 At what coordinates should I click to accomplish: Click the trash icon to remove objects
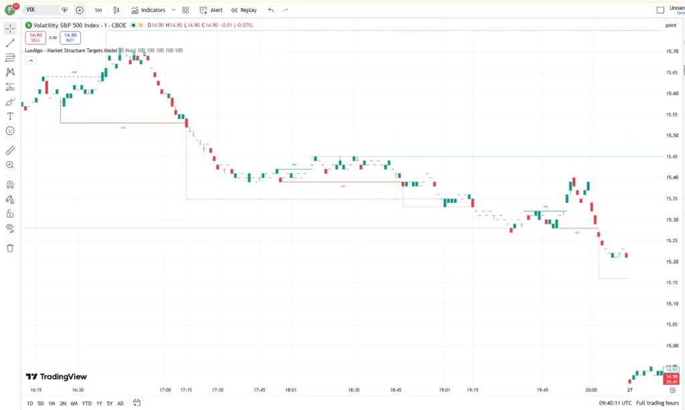(x=10, y=248)
